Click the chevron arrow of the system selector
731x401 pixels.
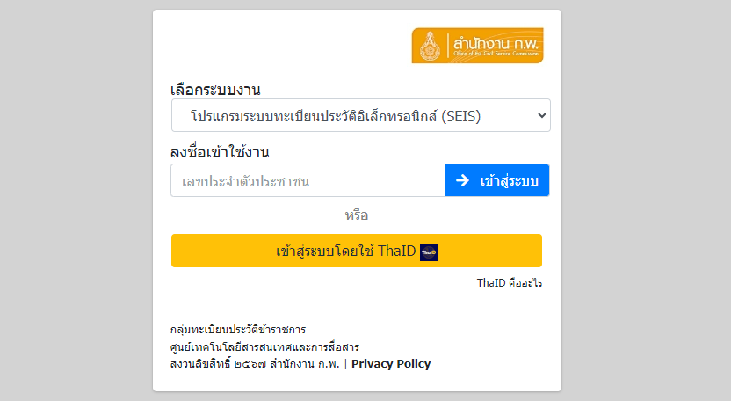[542, 115]
